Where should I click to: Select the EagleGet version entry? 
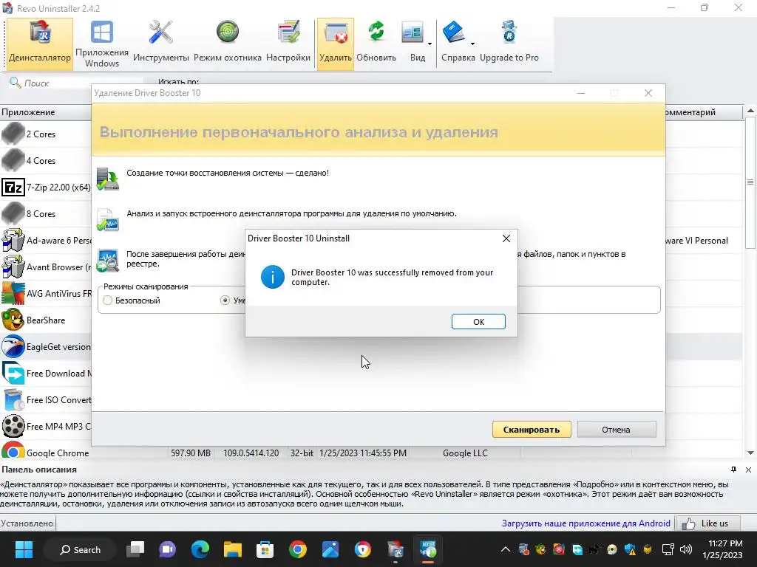(x=46, y=346)
